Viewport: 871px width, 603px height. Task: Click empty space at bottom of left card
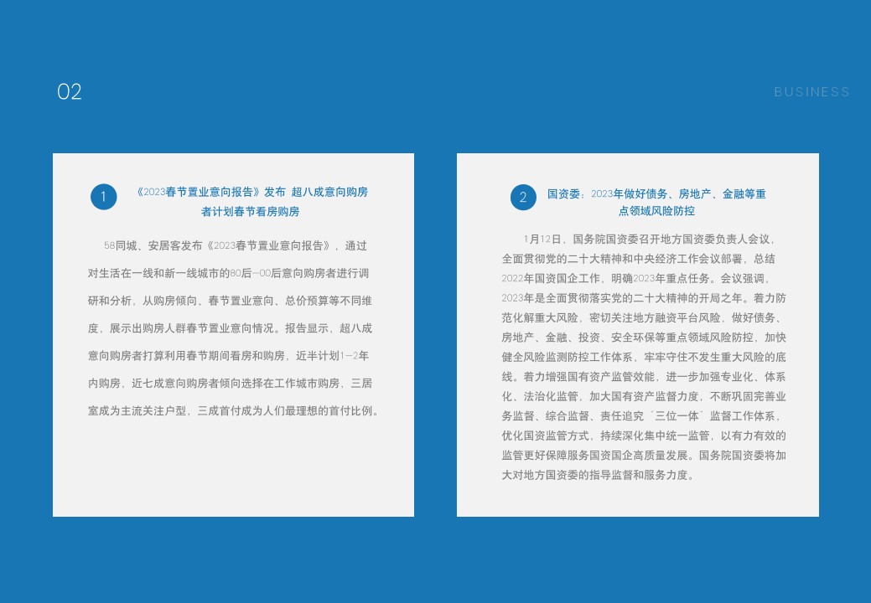(233, 477)
